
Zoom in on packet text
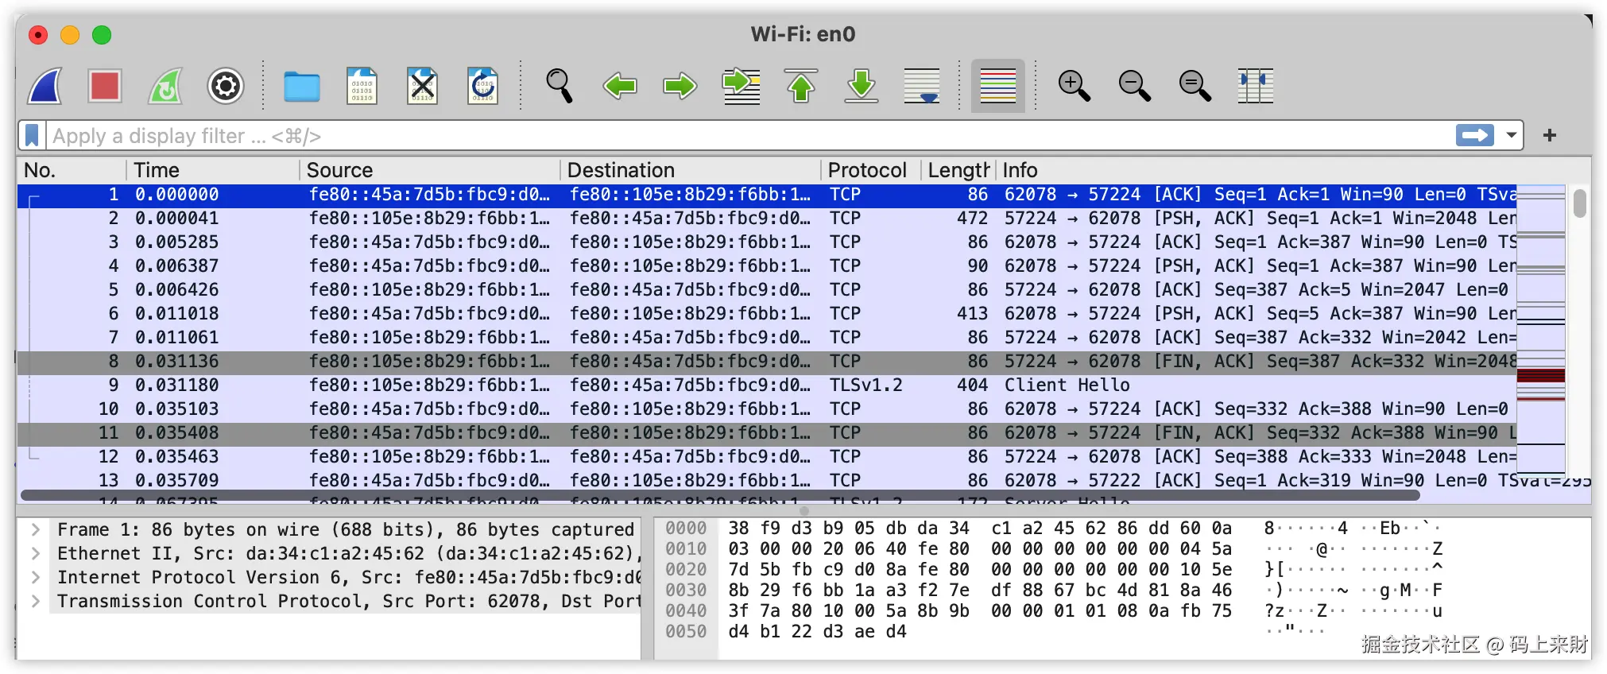click(1075, 86)
